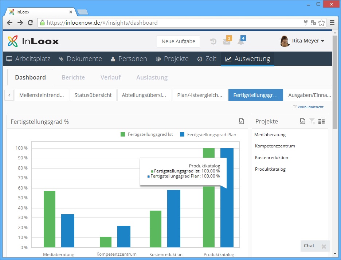Open the notifications bell icon
Image resolution: width=341 pixels, height=260 pixels.
click(x=240, y=41)
